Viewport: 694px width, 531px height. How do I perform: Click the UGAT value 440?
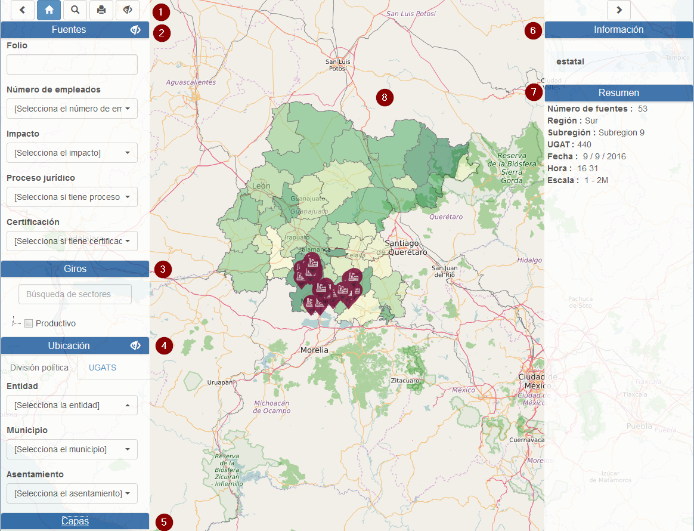pos(584,144)
